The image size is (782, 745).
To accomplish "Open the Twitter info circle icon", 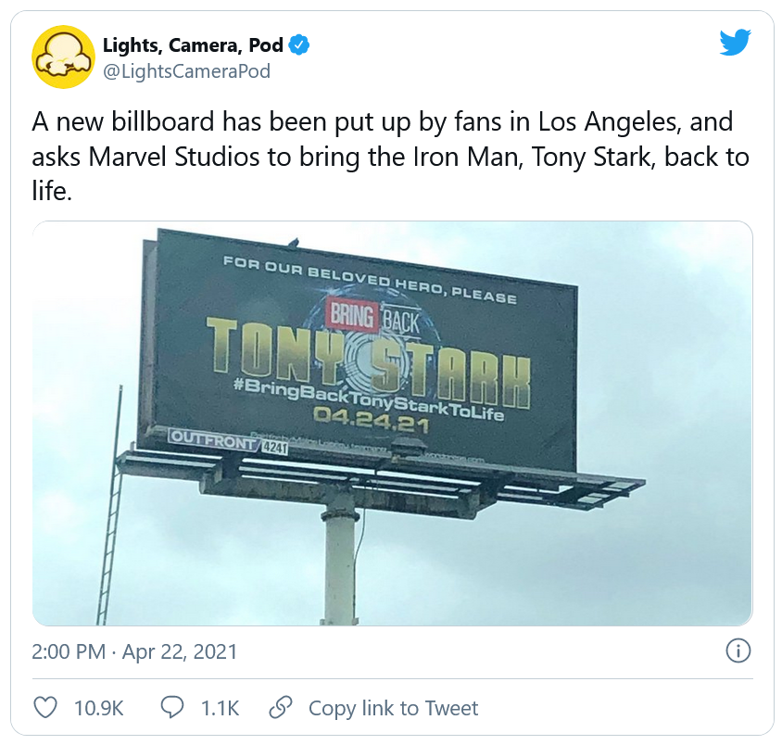I will click(738, 651).
